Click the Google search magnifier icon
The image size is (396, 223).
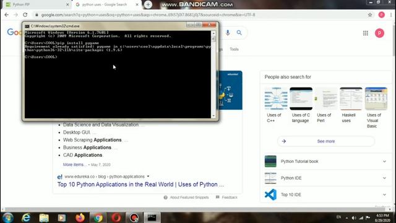[x=239, y=33]
